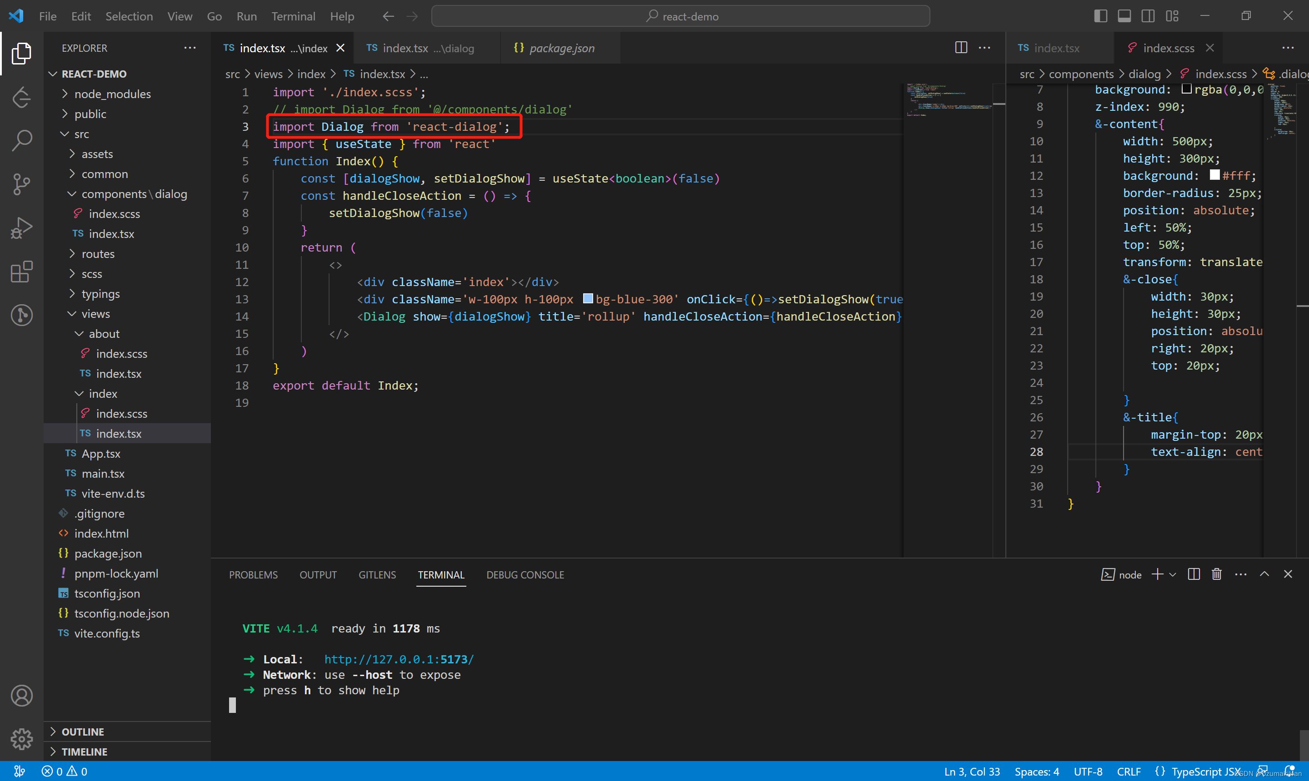Open the Explorer view in activity bar
Screen dimensions: 1309x781
pos(22,53)
